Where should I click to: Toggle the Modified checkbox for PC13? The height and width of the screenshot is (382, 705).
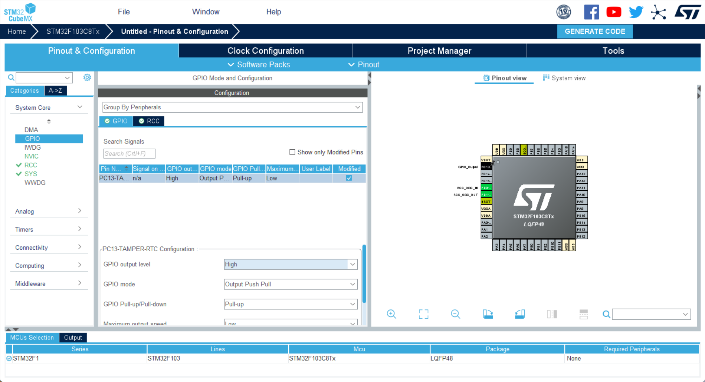pos(349,178)
